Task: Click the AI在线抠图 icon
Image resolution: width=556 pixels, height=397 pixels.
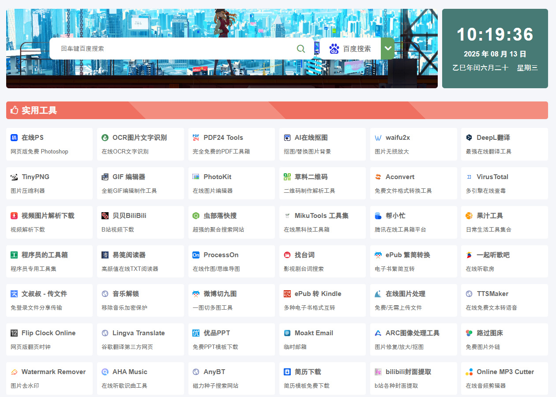Action: 287,138
